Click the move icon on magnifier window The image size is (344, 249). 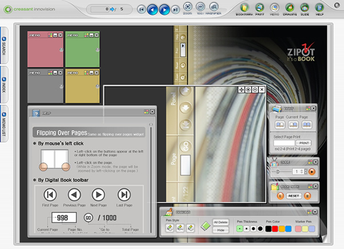click(241, 90)
